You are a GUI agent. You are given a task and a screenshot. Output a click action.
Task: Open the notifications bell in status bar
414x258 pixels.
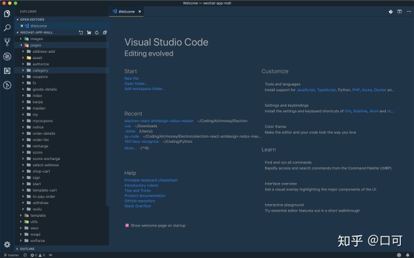point(408,255)
